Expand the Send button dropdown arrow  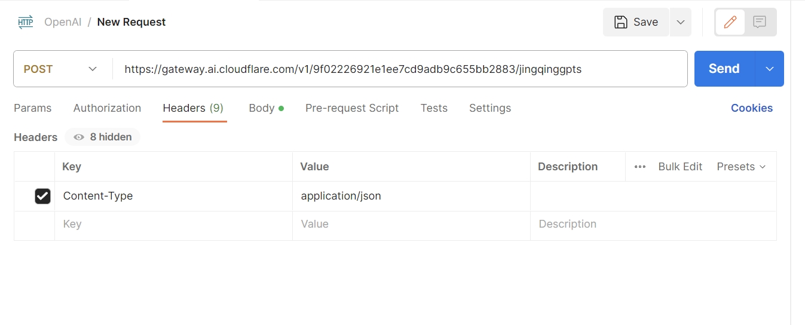(x=769, y=69)
